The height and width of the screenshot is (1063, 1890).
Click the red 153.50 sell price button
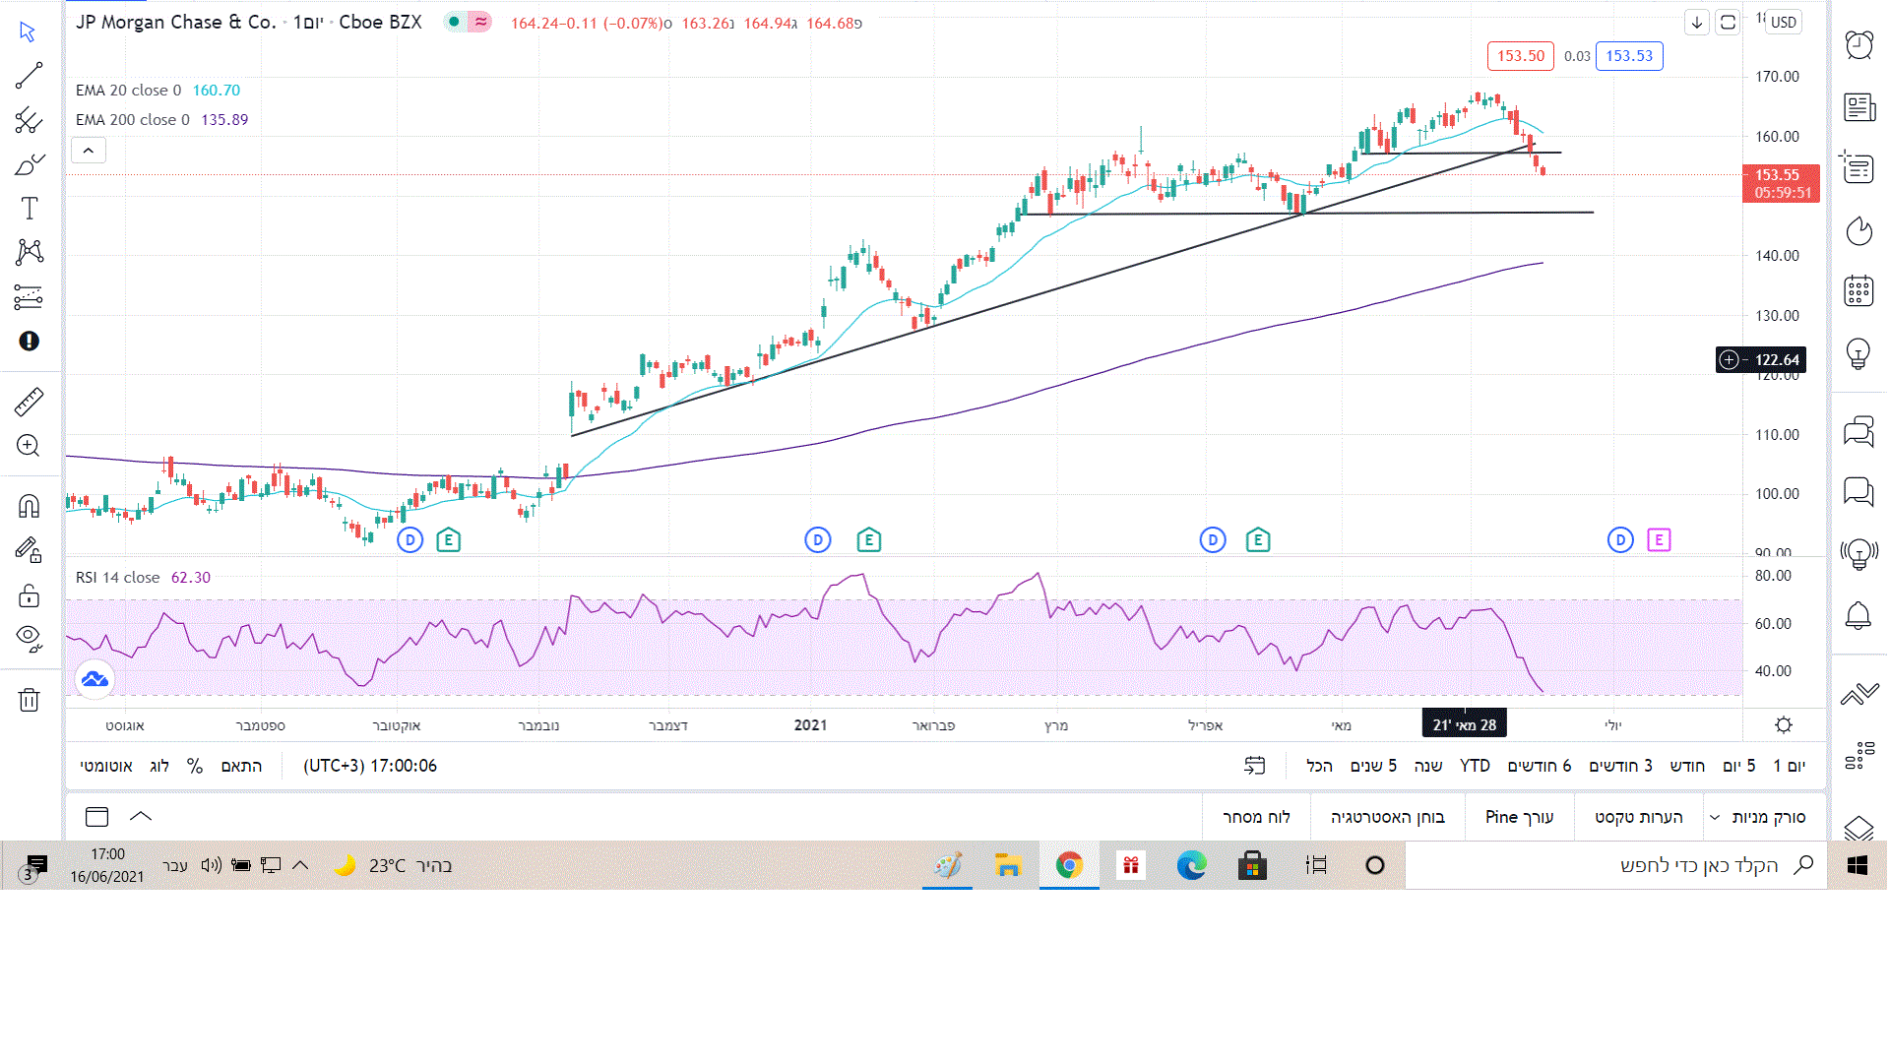(x=1520, y=56)
